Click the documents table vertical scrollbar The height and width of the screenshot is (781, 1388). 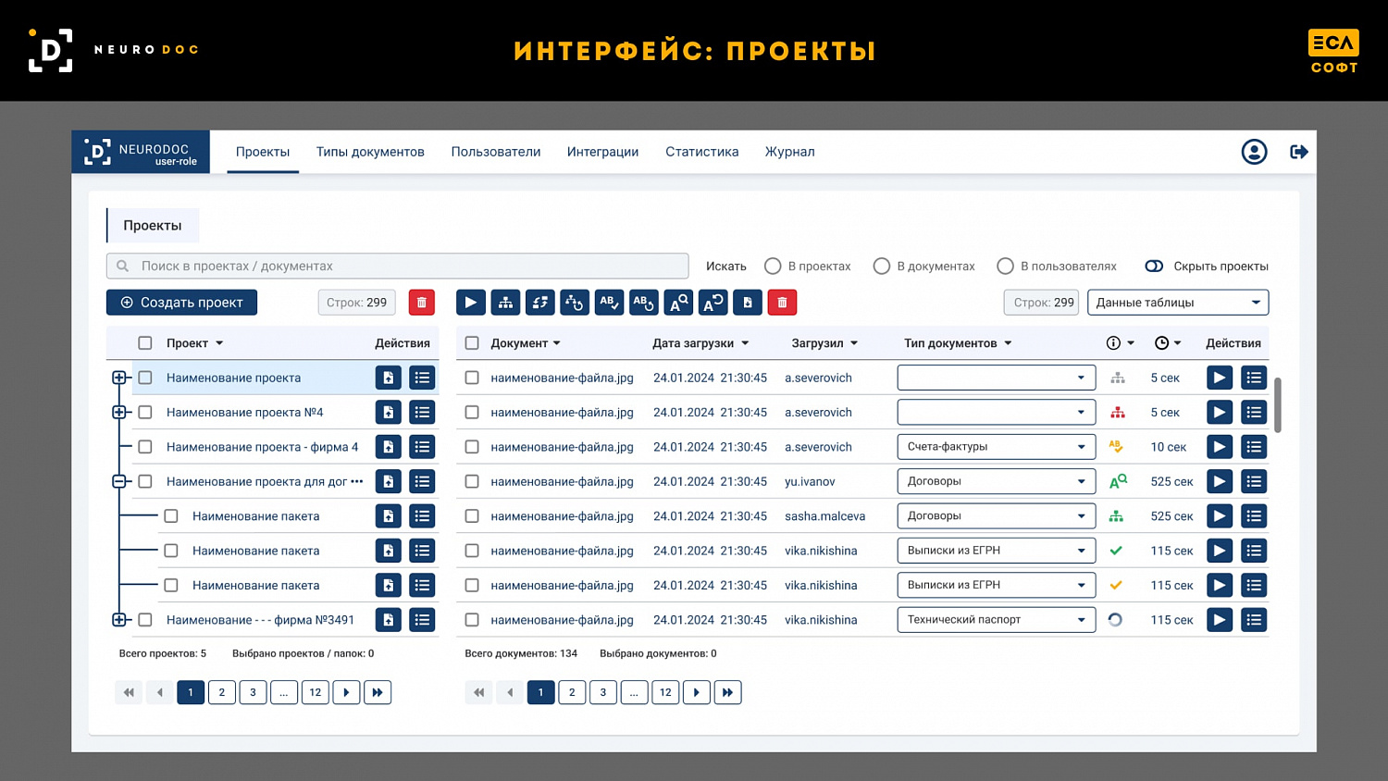tap(1278, 404)
